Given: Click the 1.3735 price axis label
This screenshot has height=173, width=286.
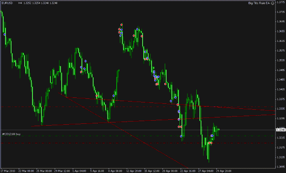Looking at the screenshot, I should (x=281, y=12).
